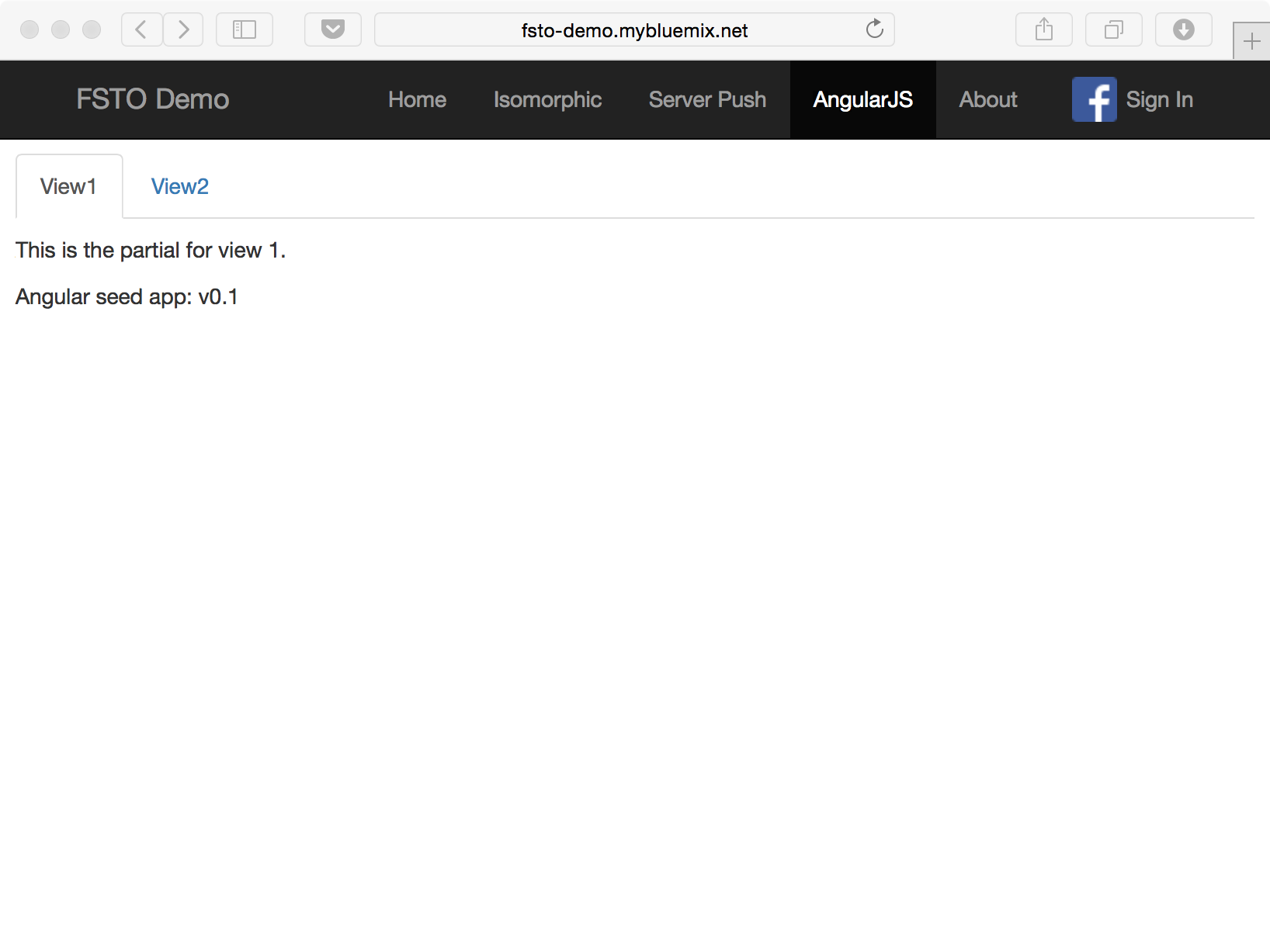The width and height of the screenshot is (1270, 928).
Task: Show all tabs overview
Action: point(1114,29)
